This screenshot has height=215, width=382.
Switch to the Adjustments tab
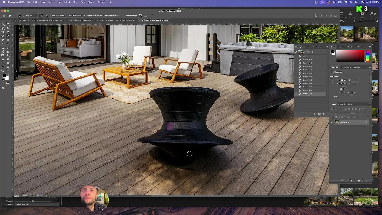[346, 67]
